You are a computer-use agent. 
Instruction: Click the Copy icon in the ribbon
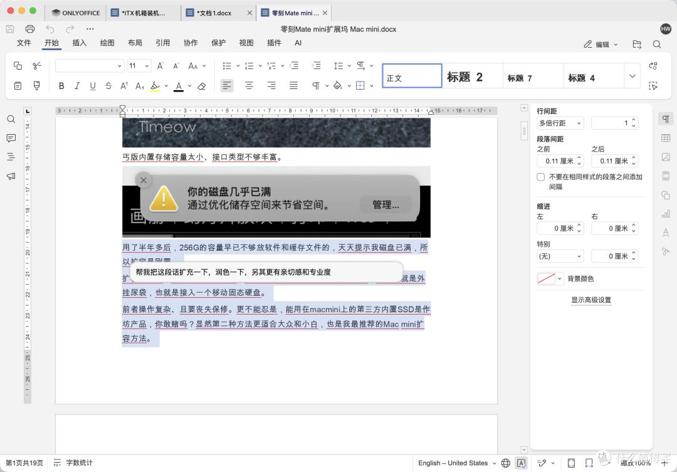[18, 66]
